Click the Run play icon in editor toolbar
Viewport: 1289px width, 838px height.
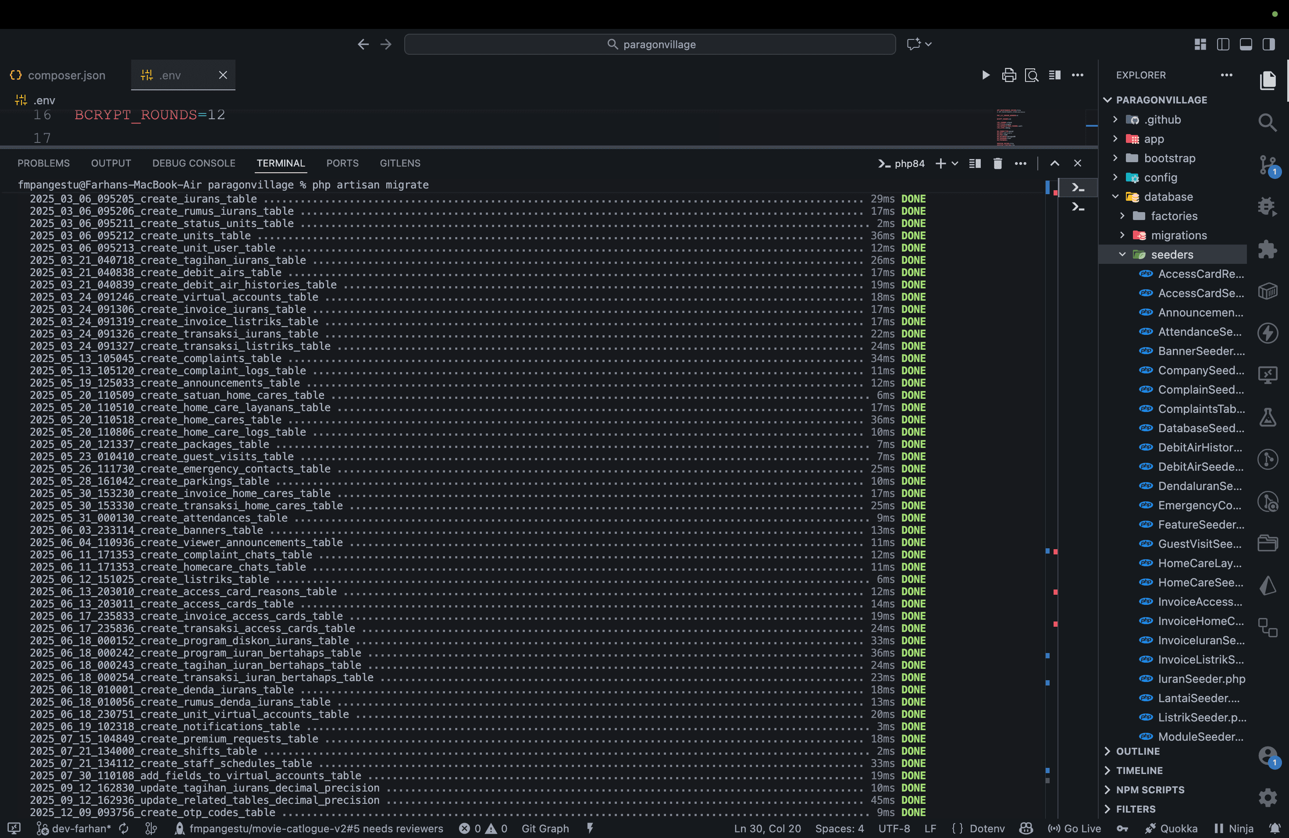pos(986,75)
